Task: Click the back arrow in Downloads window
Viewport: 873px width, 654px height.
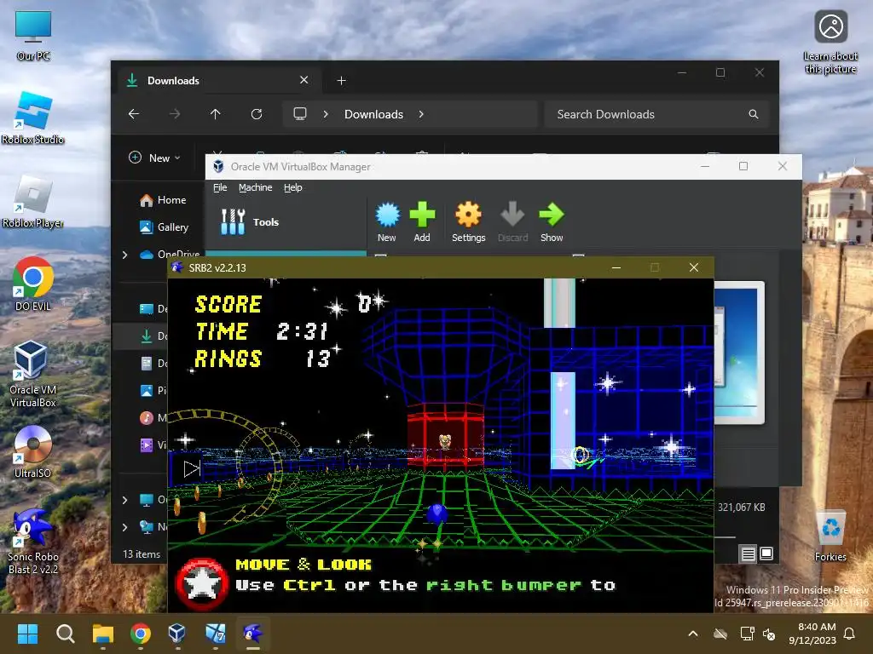Action: click(134, 114)
